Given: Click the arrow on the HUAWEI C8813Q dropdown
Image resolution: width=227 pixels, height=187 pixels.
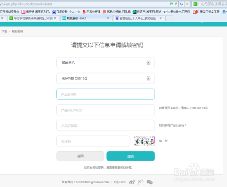Looking at the screenshot, I should (x=148, y=78).
